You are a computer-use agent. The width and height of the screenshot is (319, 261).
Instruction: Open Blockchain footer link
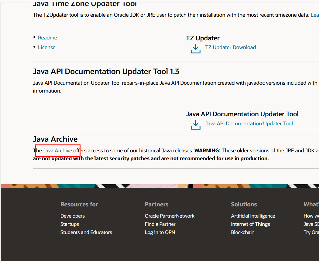pos(242,232)
